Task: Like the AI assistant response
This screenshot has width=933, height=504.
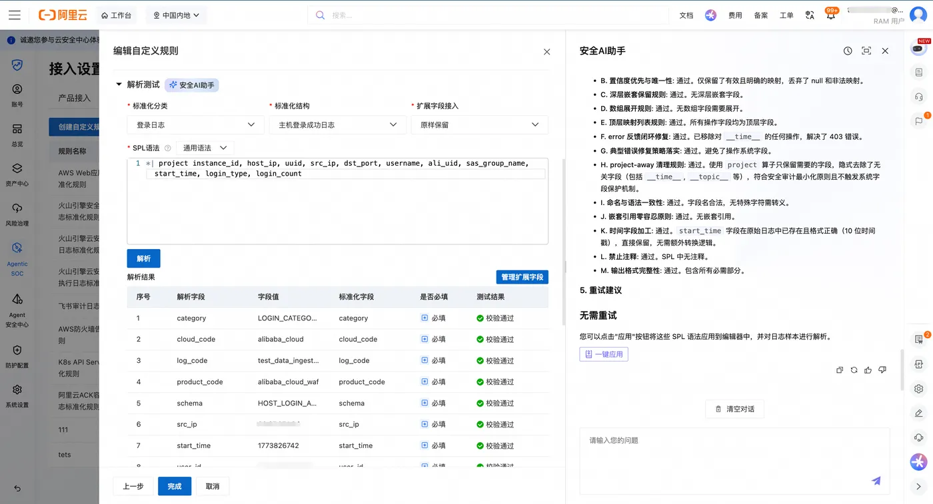Action: (868, 370)
